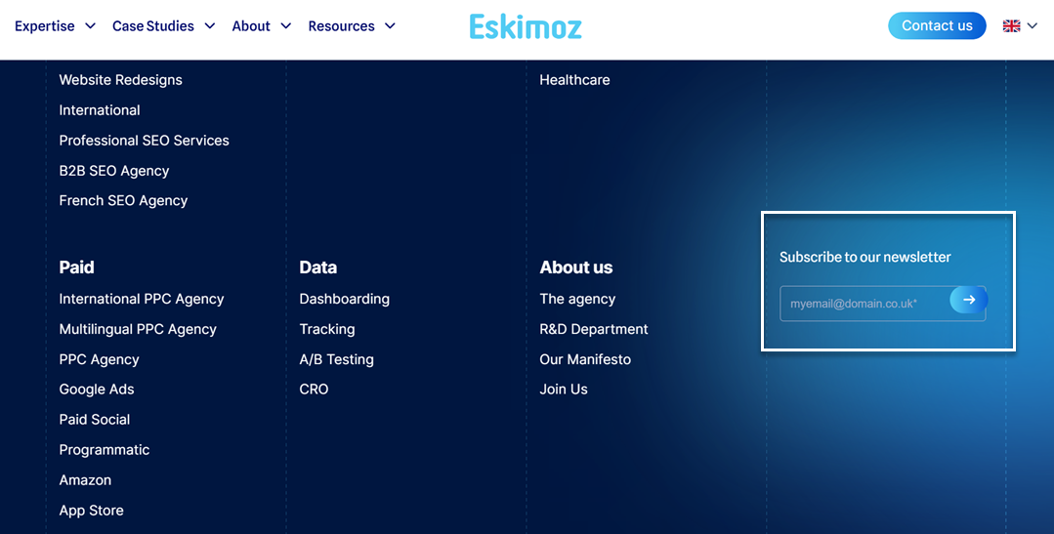Go to Professional SEO Services
The image size is (1054, 534).
(x=144, y=141)
